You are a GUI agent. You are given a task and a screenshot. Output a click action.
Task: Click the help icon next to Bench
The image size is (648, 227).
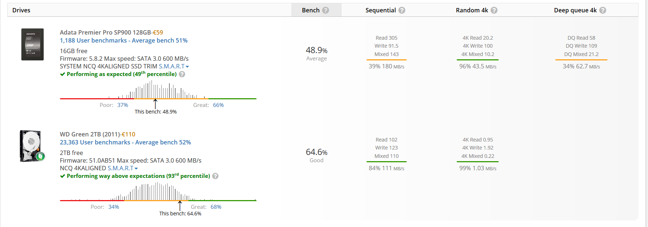coord(326,10)
